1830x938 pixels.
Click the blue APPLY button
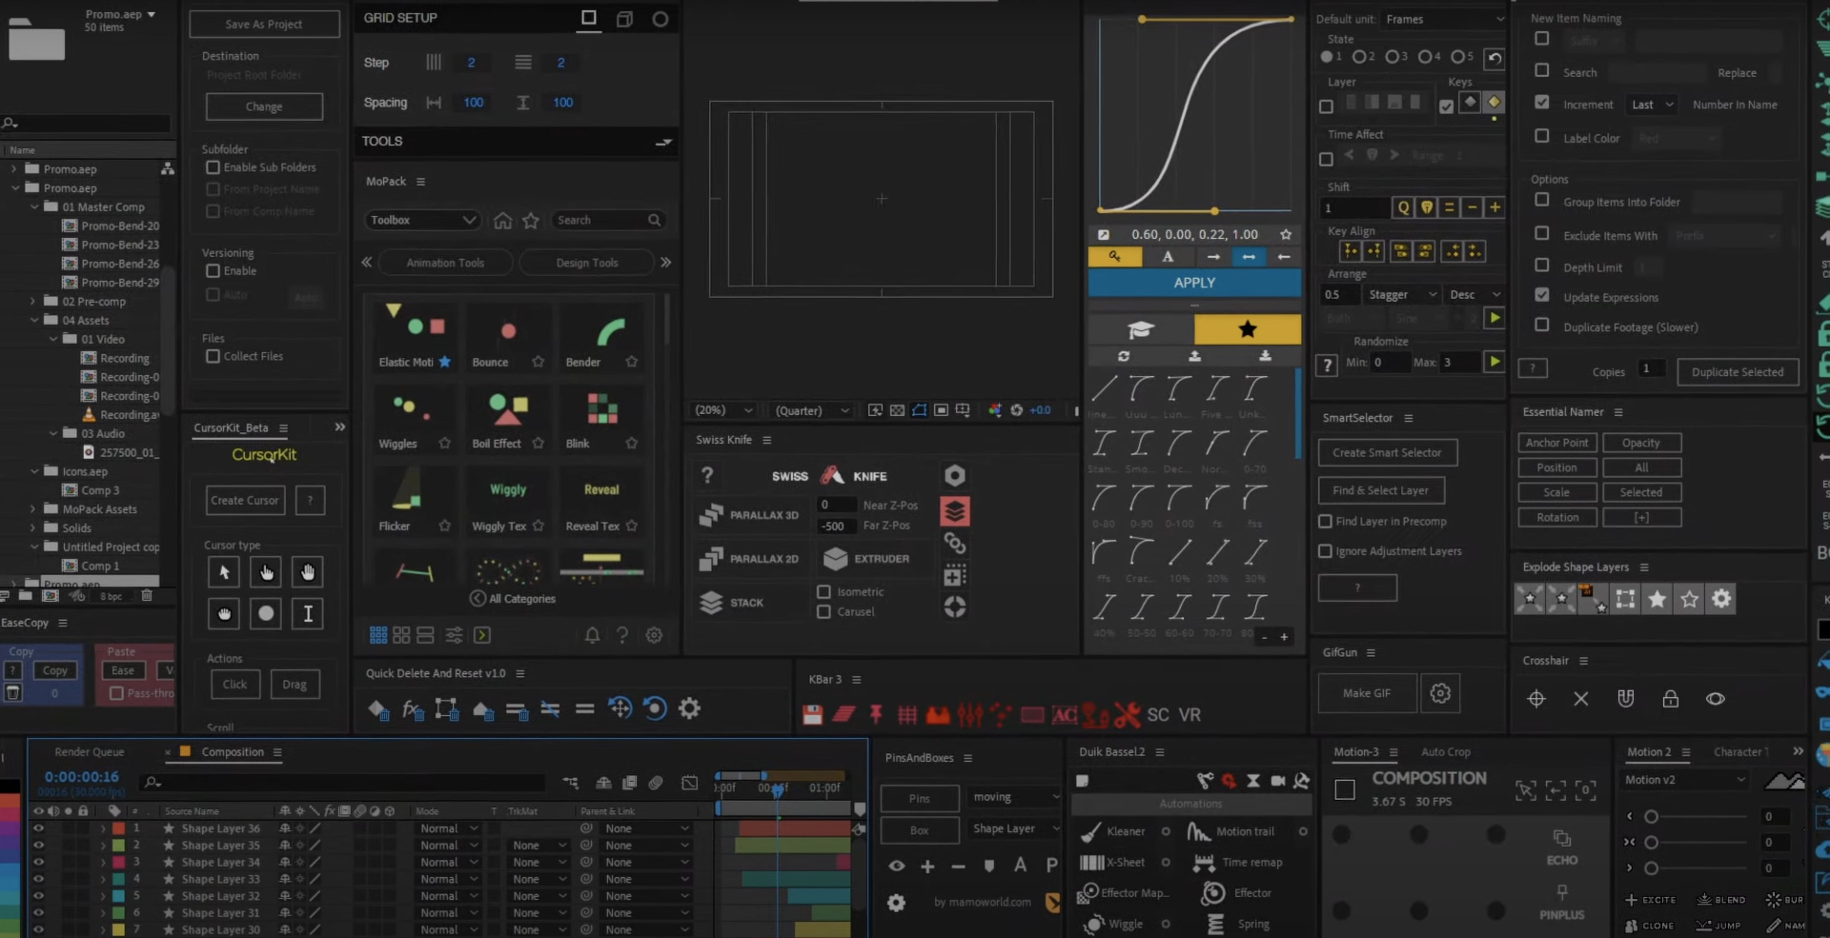pyautogui.click(x=1194, y=283)
